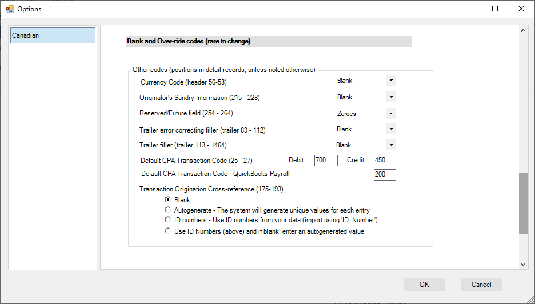The width and height of the screenshot is (535, 304).
Task: Click the scrollbar down arrow
Action: point(523,264)
